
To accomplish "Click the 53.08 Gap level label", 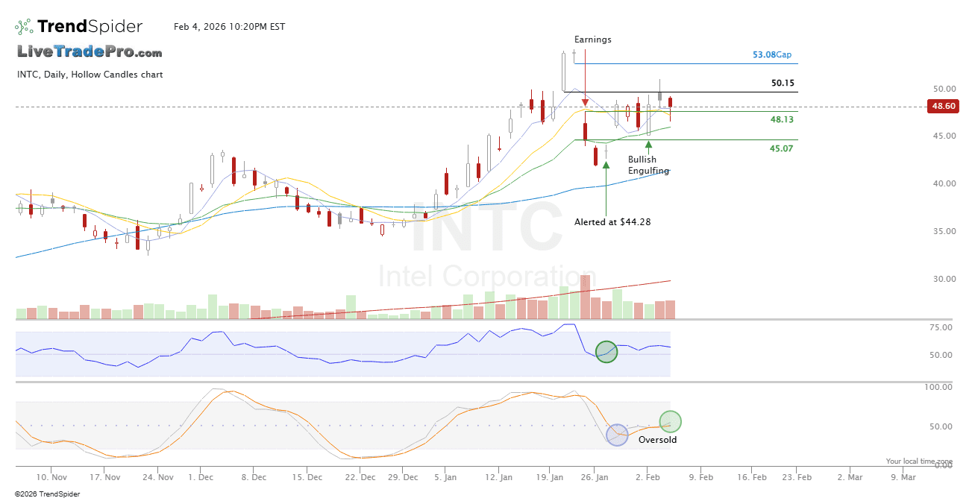I will tap(771, 55).
